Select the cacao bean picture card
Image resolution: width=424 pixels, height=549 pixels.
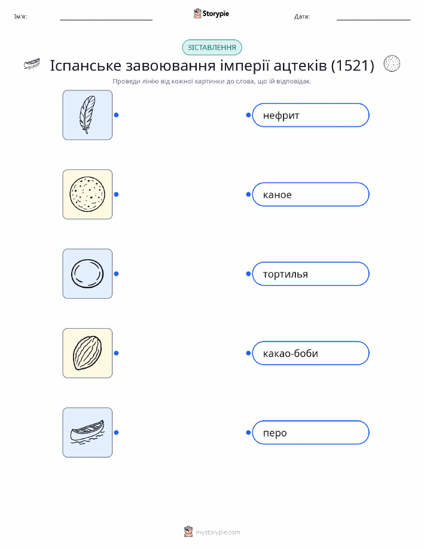tap(87, 353)
